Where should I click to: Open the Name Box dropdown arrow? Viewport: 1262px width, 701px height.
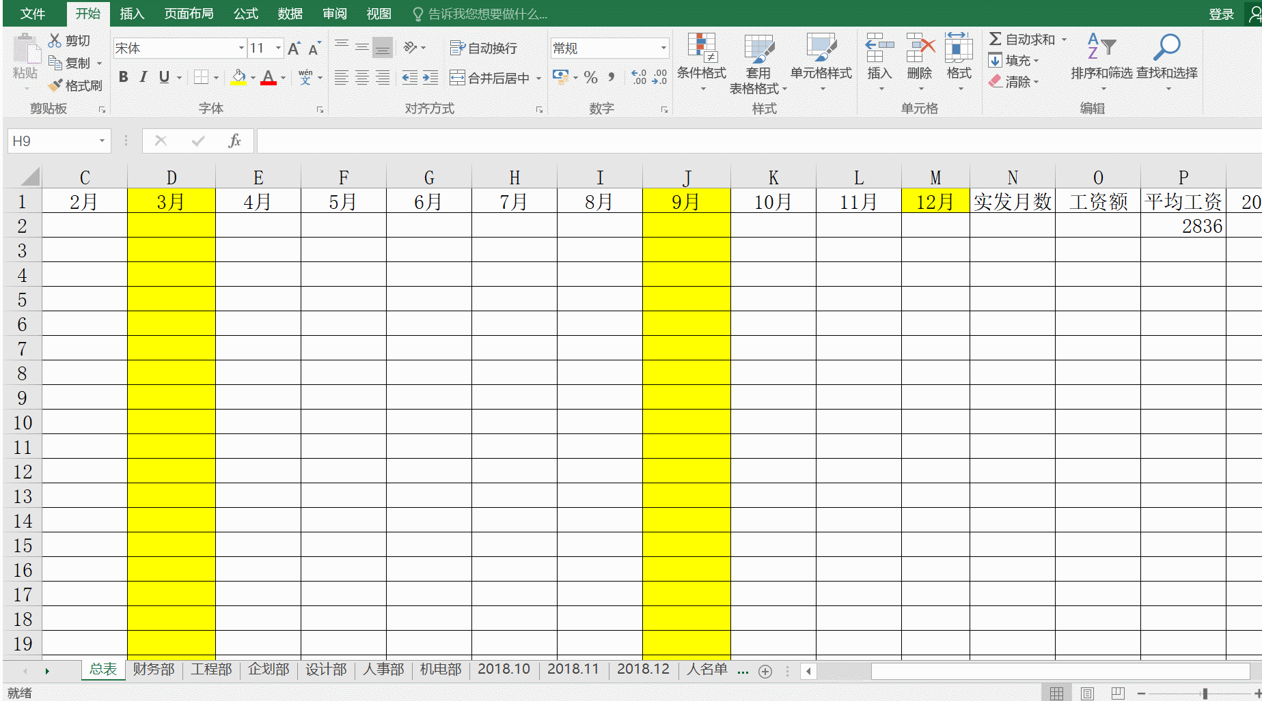[102, 141]
